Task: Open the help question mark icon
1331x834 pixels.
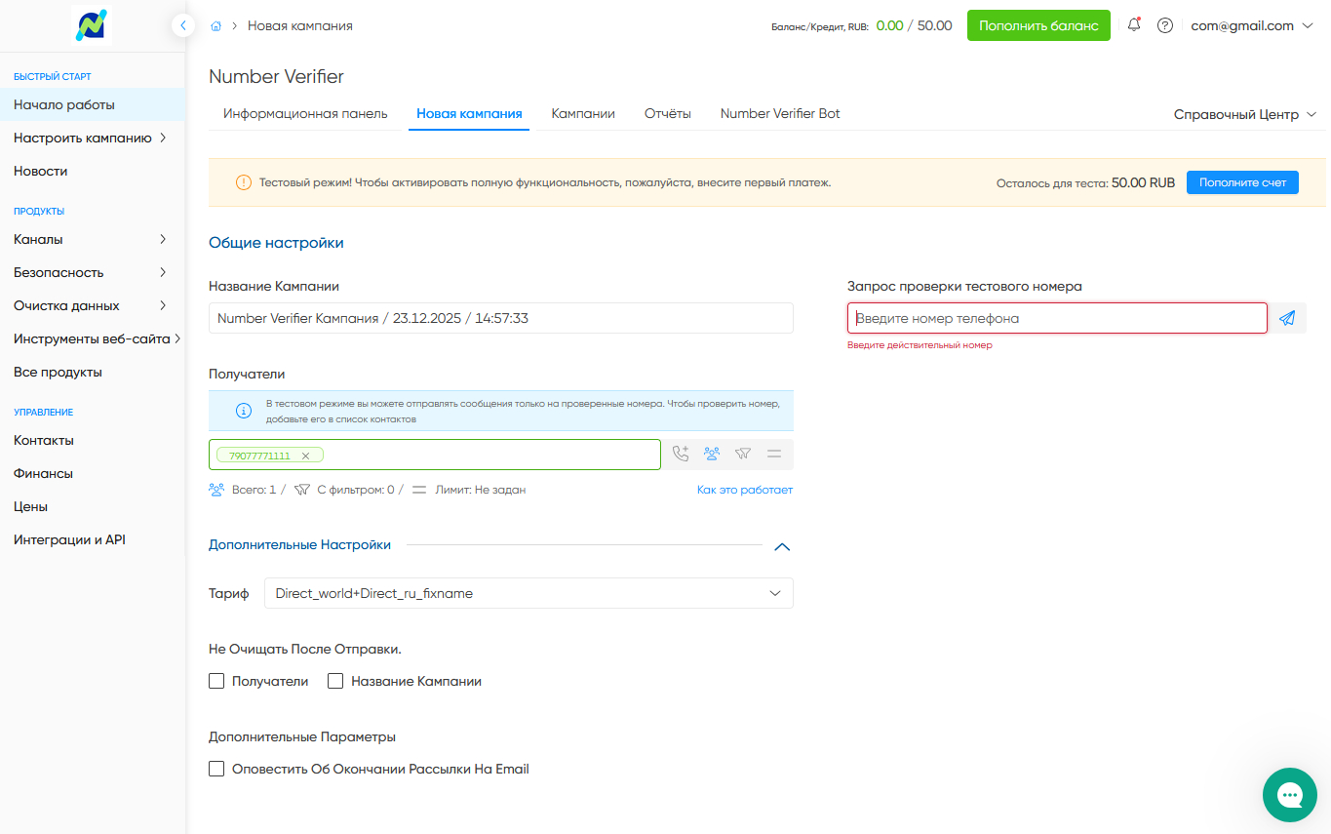Action: pyautogui.click(x=1164, y=25)
